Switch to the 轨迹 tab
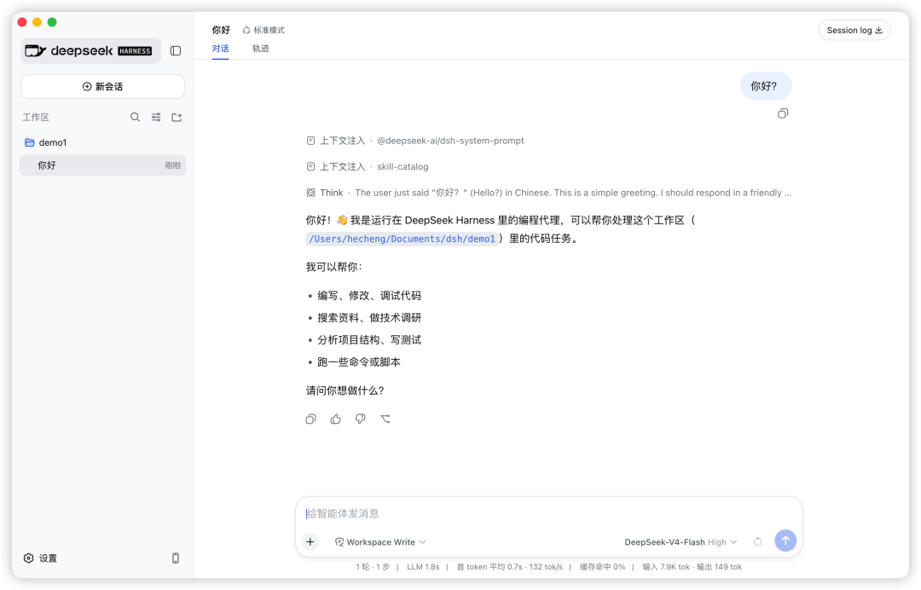 261,49
